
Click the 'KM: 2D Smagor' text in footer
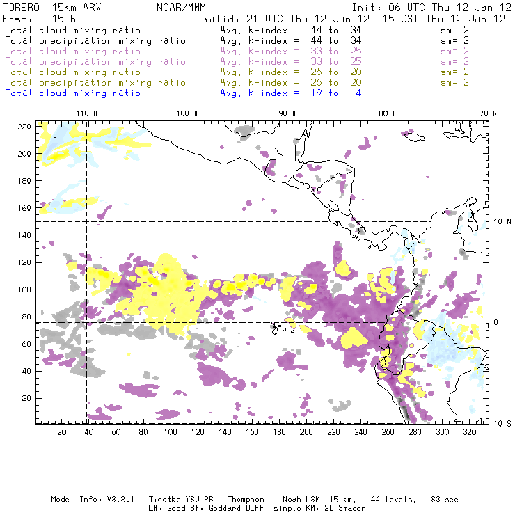(x=335, y=508)
